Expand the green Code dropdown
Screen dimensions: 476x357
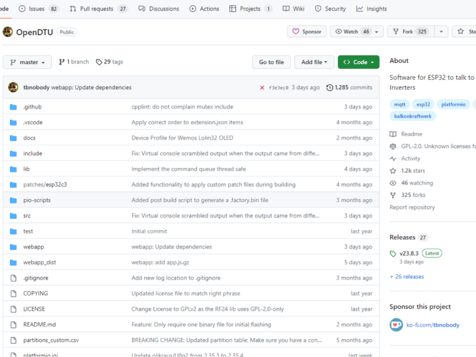pyautogui.click(x=358, y=62)
